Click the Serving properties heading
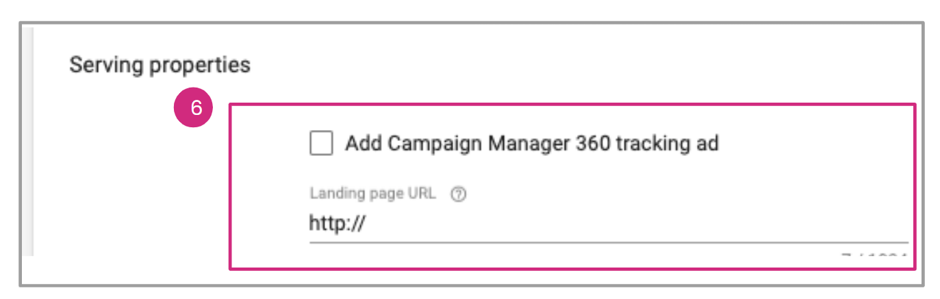The image size is (940, 299). click(x=160, y=66)
